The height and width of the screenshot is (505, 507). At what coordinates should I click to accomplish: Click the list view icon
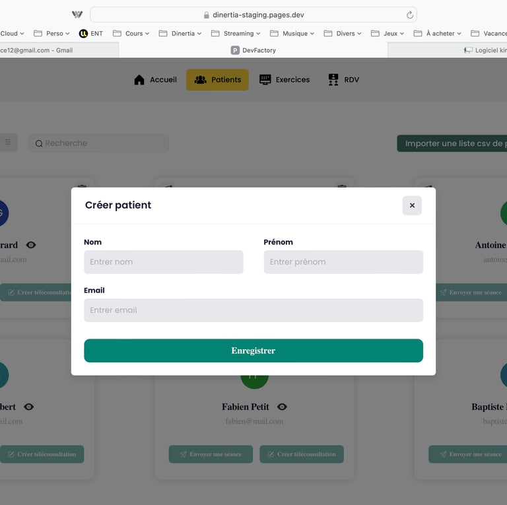click(8, 142)
